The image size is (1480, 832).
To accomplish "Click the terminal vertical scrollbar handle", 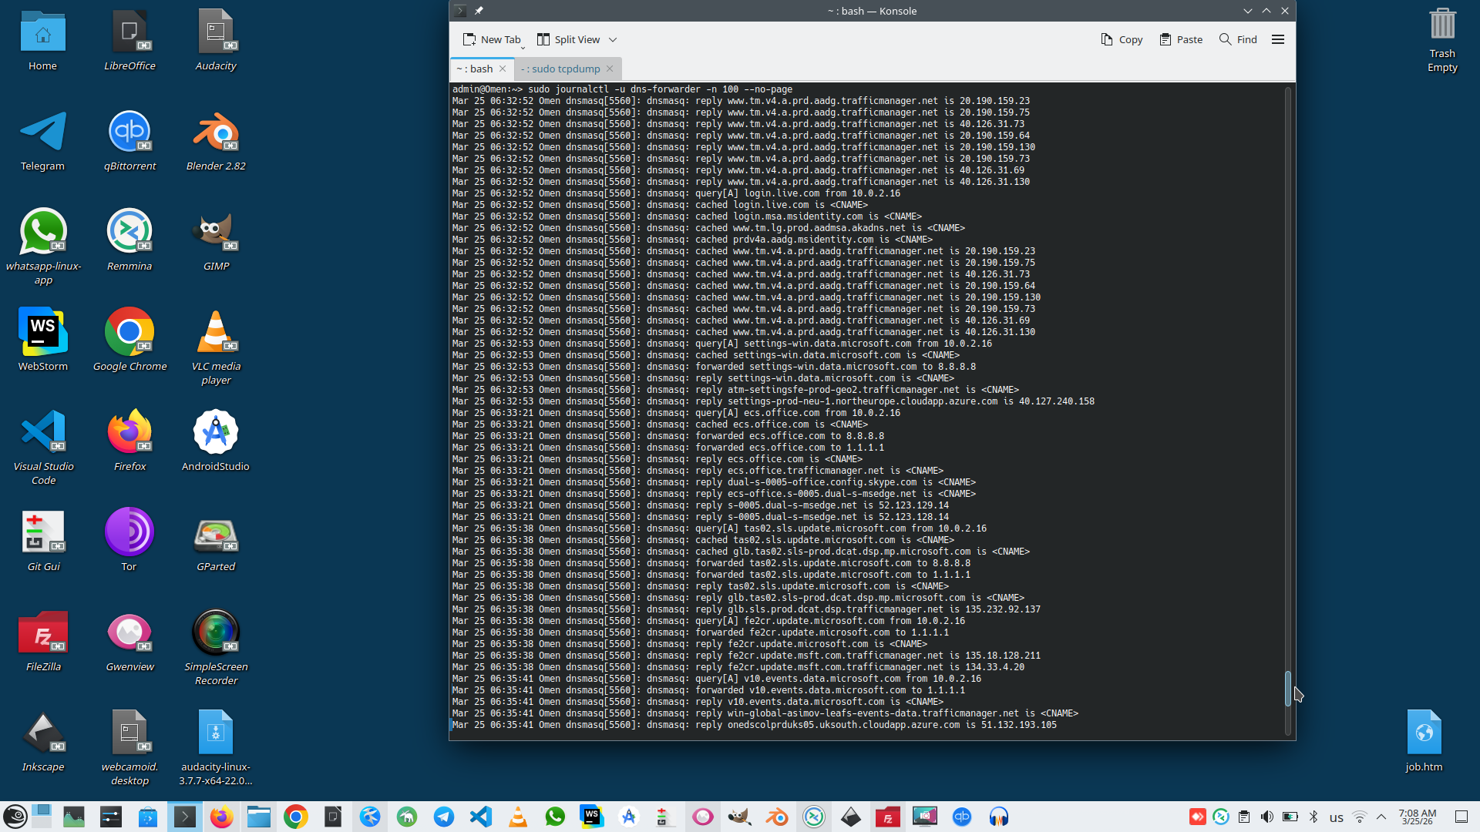I will [x=1287, y=688].
